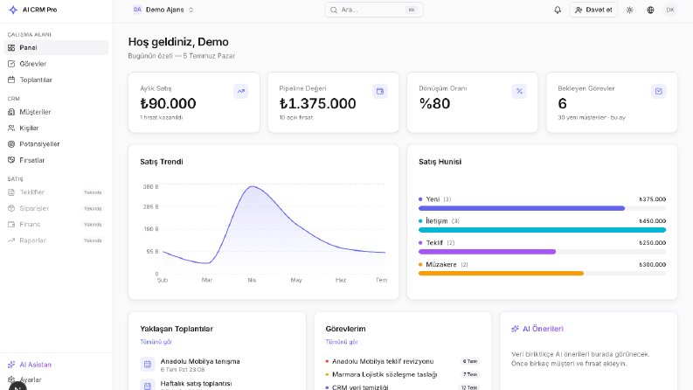
Task: Click the Teklifler sidebar item
Action: point(56,192)
